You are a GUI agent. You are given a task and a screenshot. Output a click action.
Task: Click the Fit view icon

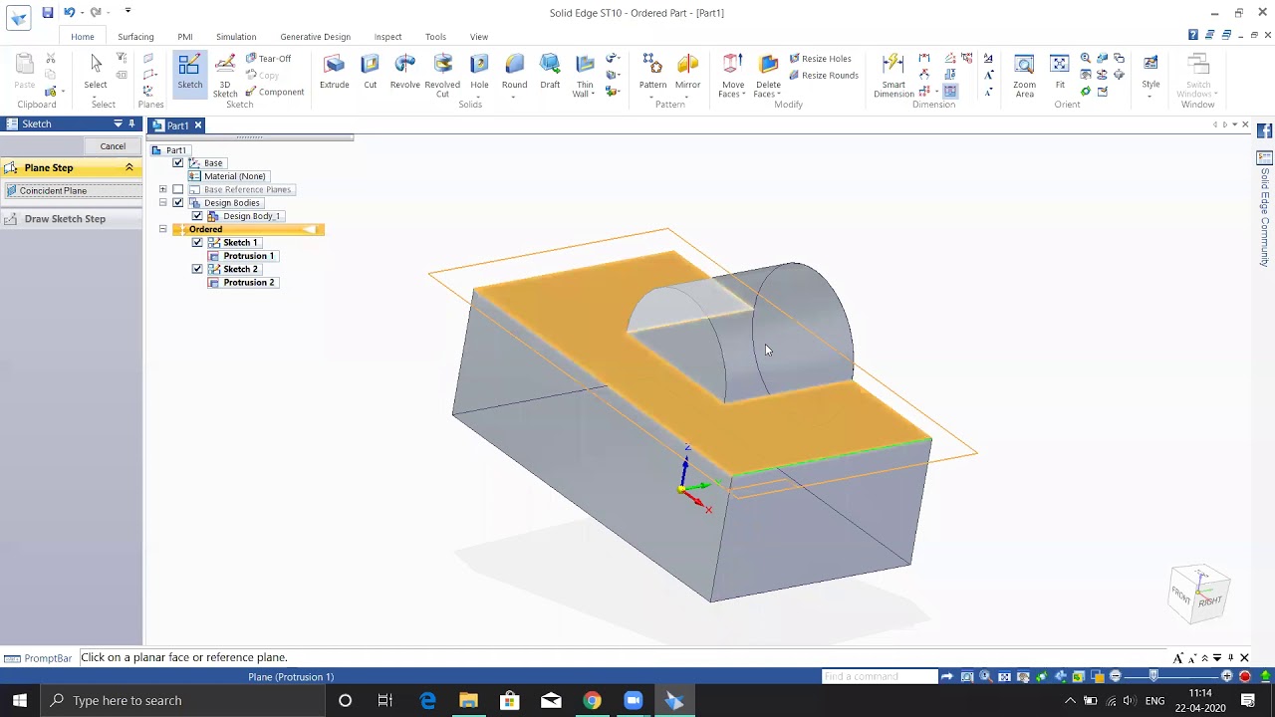[1060, 72]
